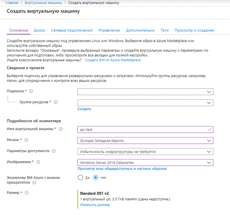Select the Нет radio button
The width and height of the screenshot is (230, 215).
pos(95,178)
